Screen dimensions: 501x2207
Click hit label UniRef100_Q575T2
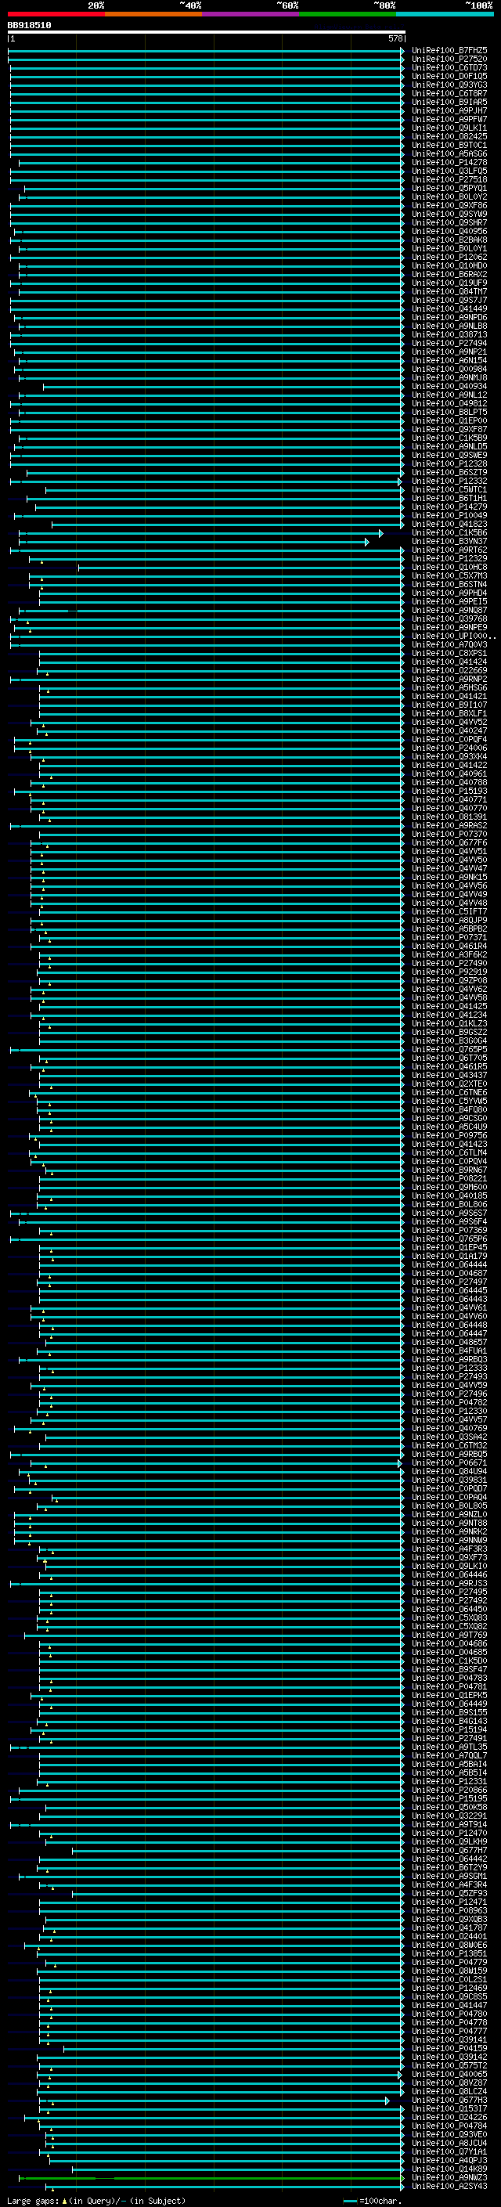click(x=449, y=2065)
